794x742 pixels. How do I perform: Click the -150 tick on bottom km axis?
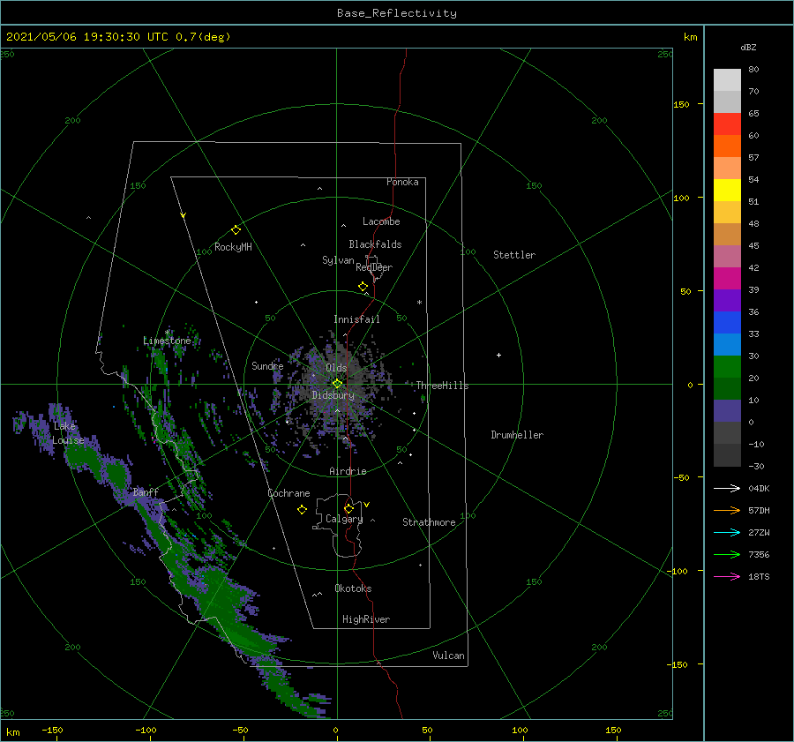pos(52,730)
